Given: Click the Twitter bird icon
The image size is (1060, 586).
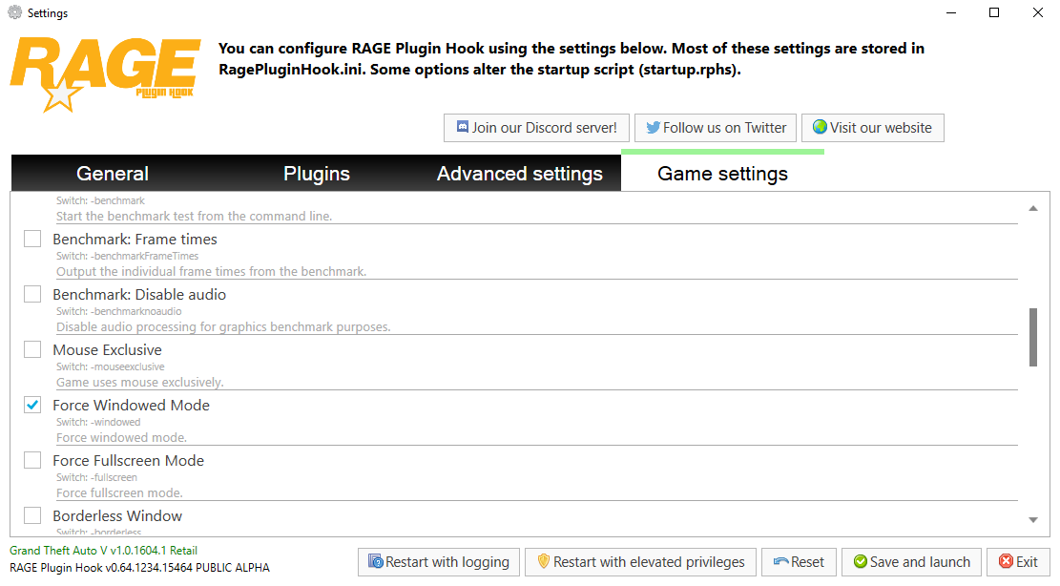Looking at the screenshot, I should [x=654, y=127].
